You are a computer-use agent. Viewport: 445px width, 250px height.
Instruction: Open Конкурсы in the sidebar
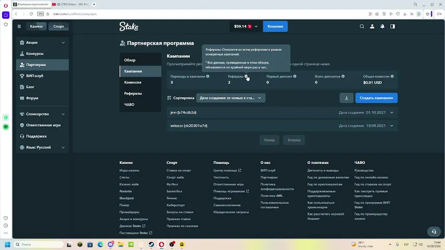coord(43,54)
